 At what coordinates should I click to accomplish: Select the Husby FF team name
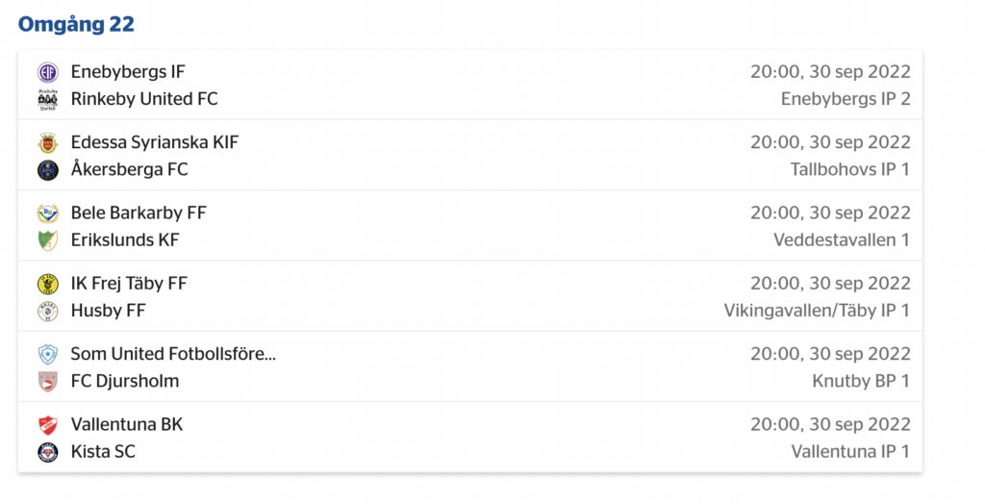[x=108, y=311]
